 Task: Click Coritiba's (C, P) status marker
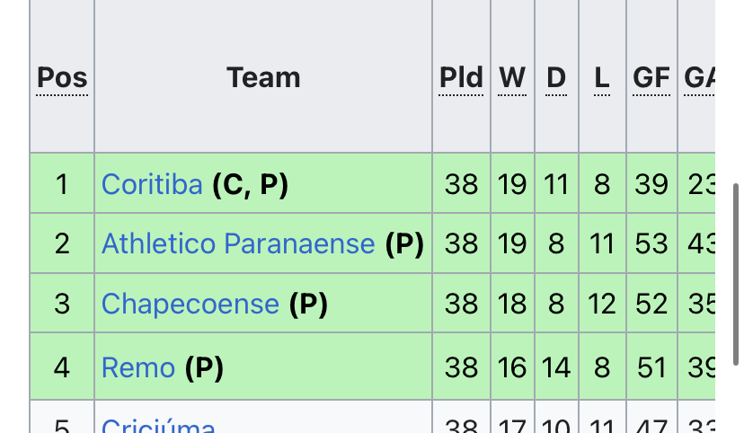250,184
